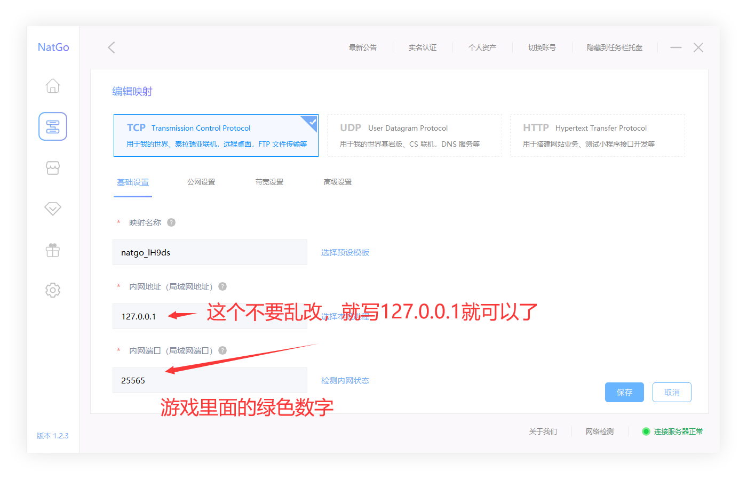Open 最新公告 in top menu
The image size is (747, 480).
click(363, 47)
